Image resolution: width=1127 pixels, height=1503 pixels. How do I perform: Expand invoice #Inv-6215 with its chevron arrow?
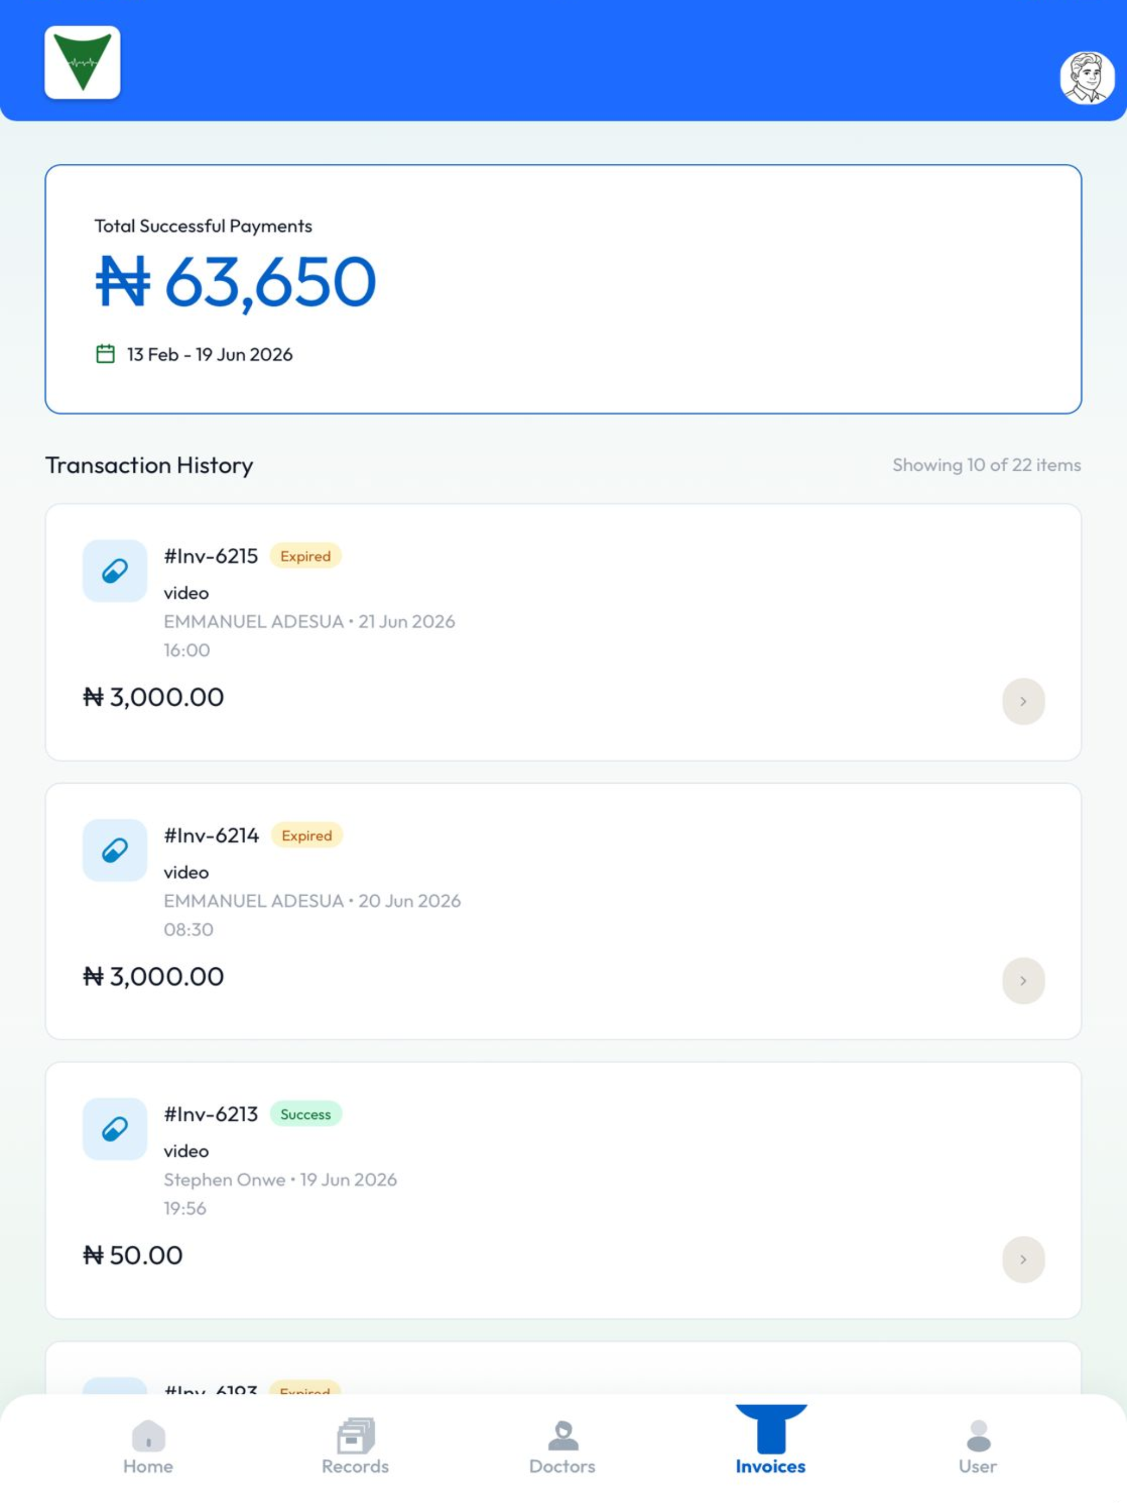coord(1023,701)
